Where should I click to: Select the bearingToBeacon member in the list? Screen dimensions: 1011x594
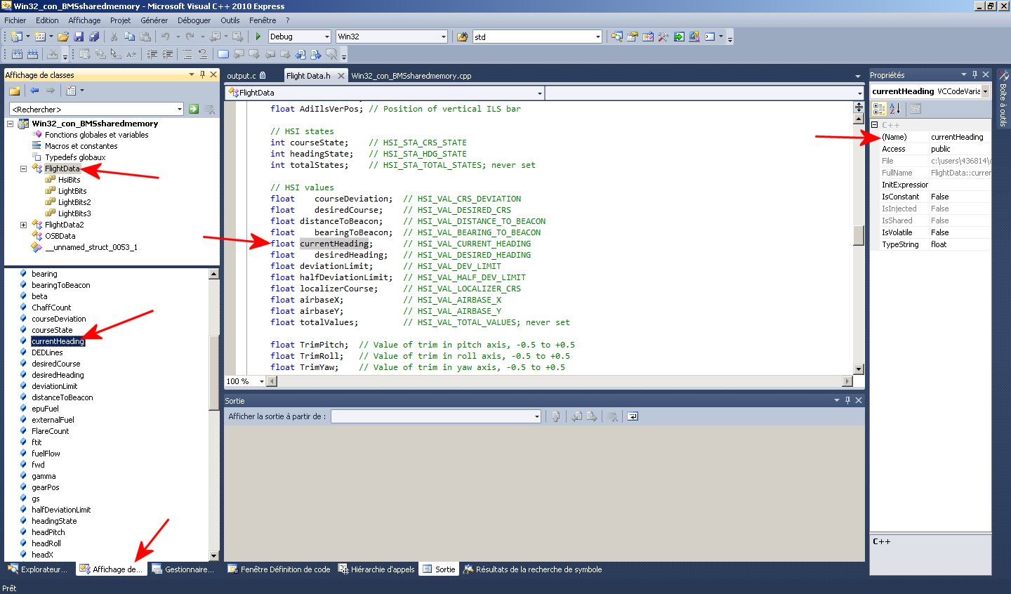(60, 285)
